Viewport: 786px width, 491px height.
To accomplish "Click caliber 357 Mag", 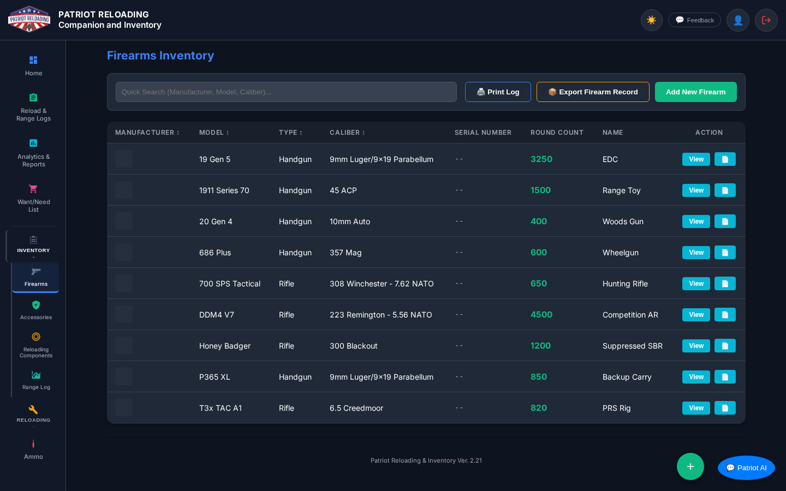I will click(x=346, y=253).
